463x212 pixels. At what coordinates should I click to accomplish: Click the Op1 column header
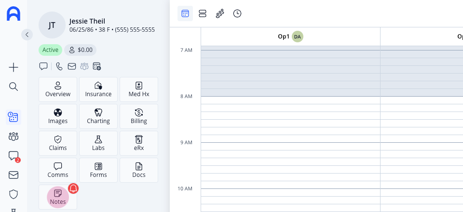(x=290, y=37)
